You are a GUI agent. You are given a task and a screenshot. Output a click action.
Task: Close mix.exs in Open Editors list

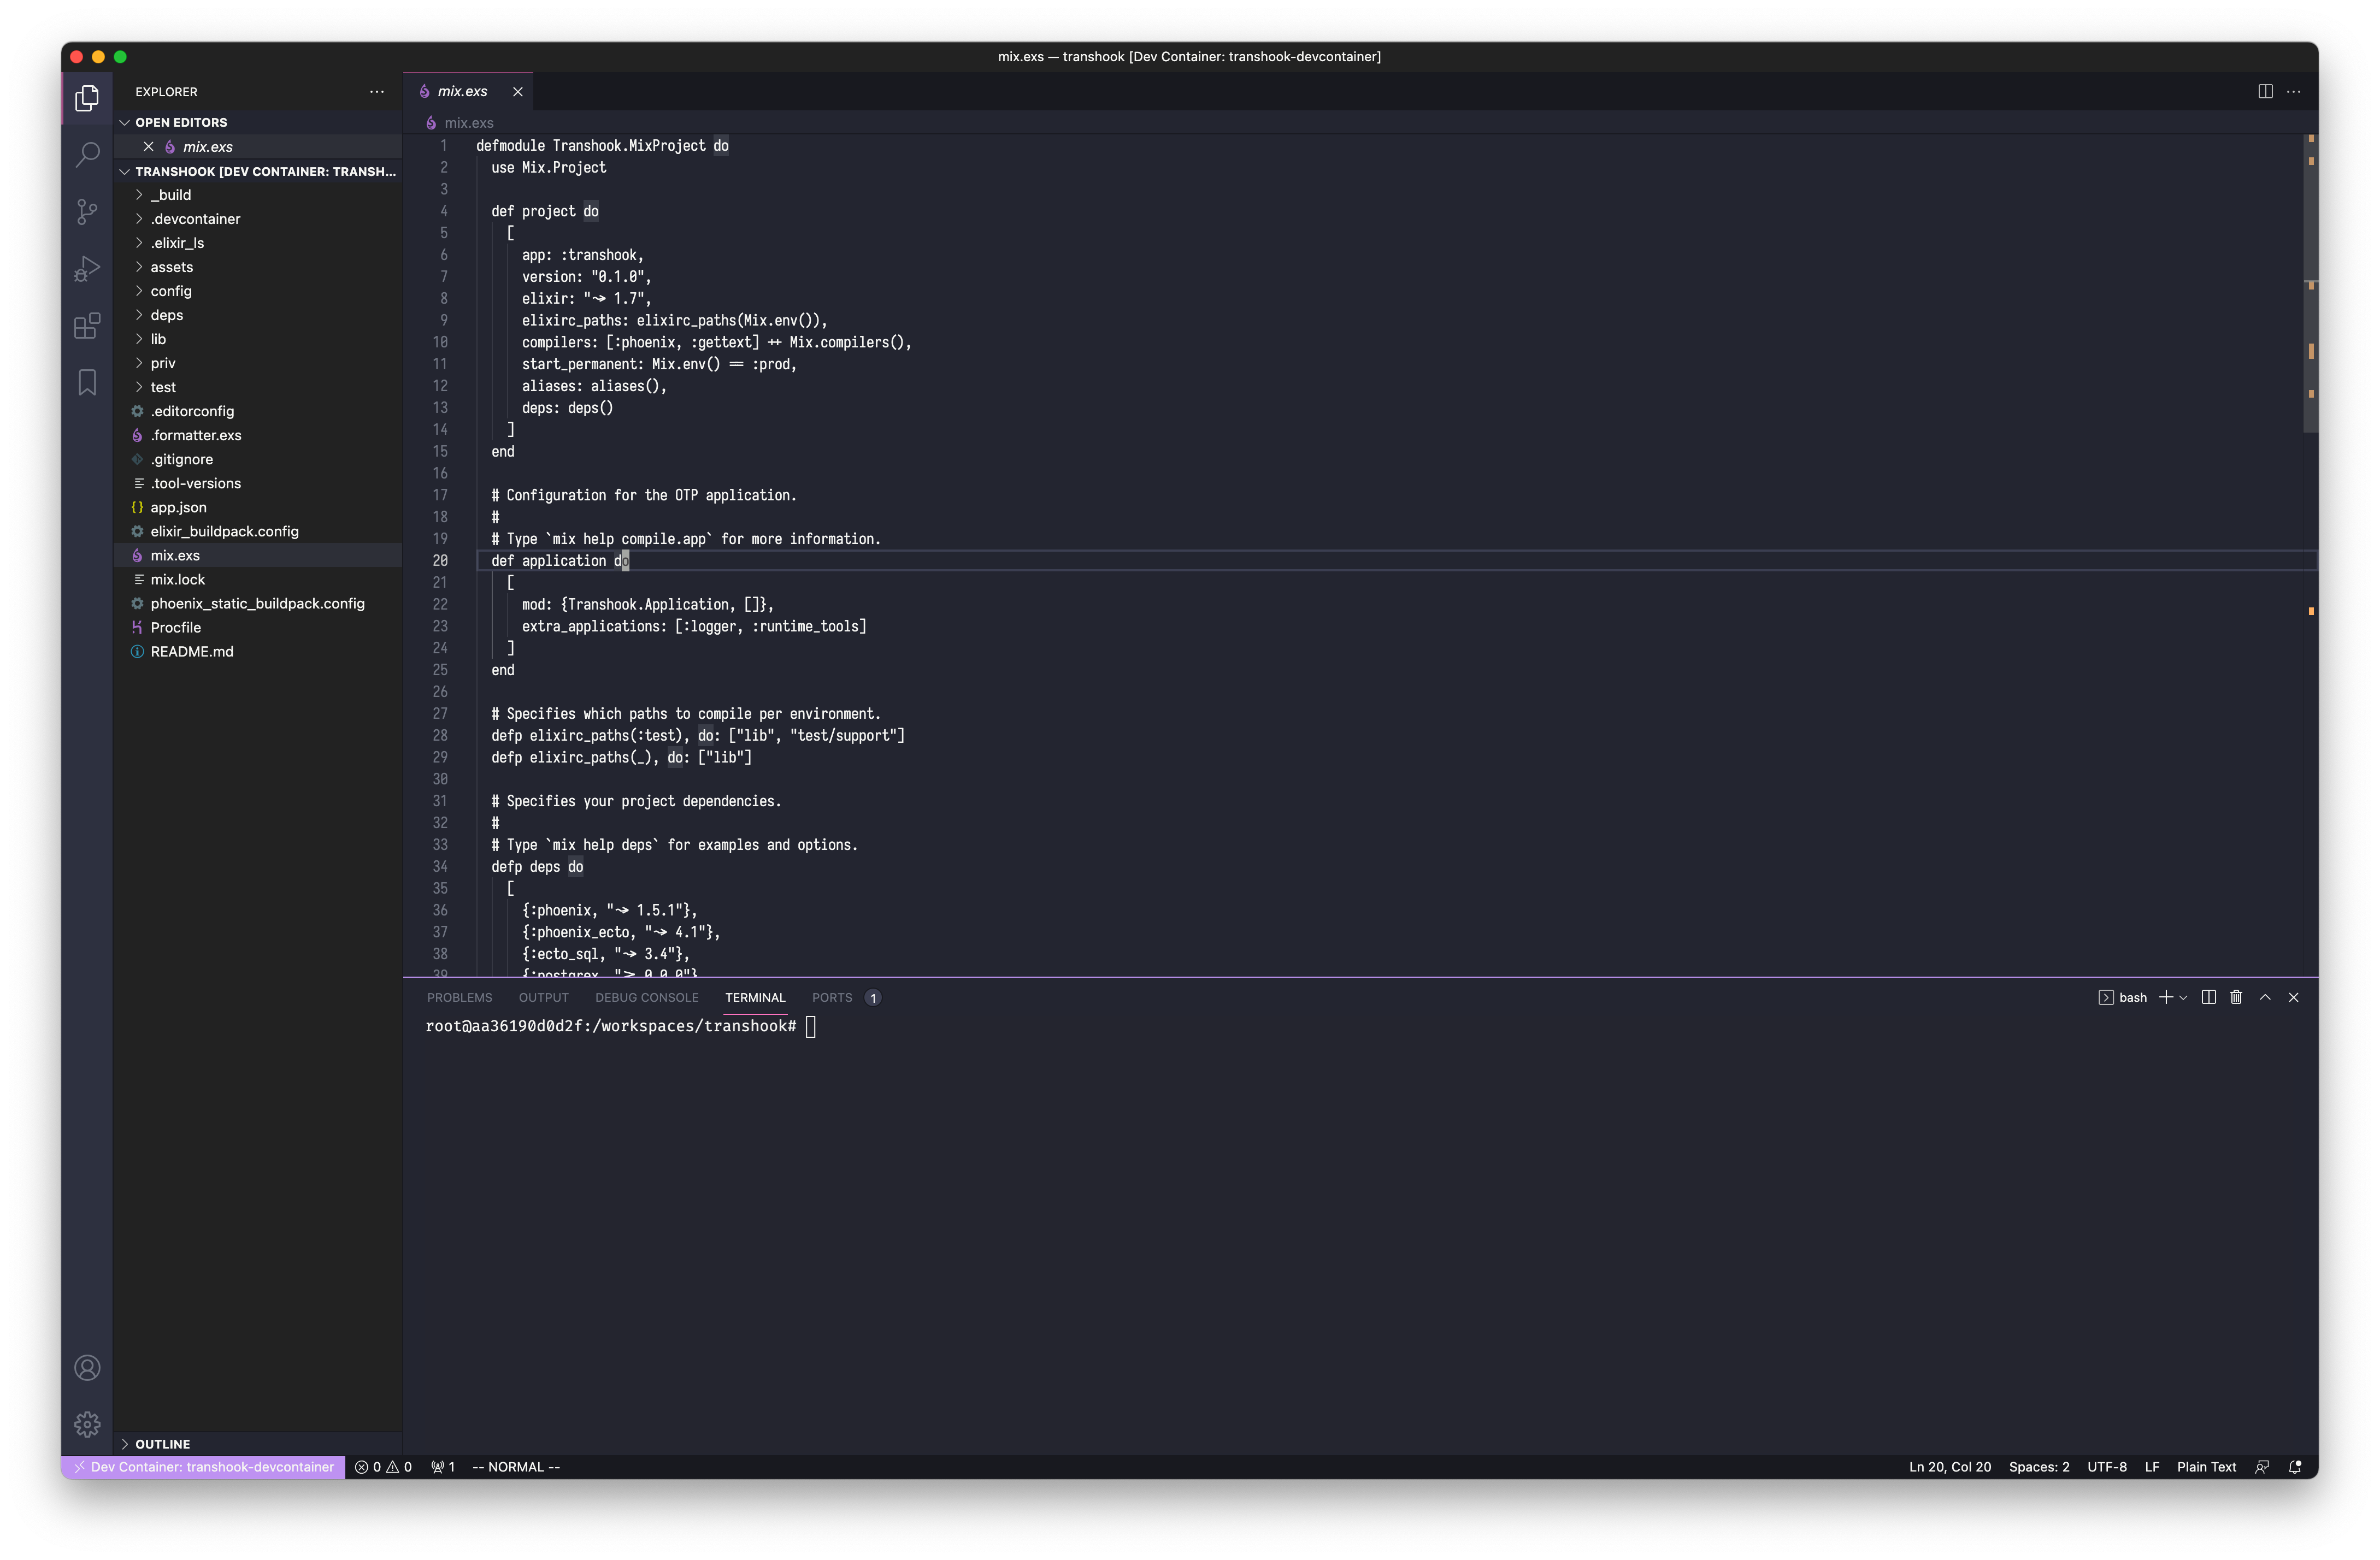click(x=148, y=147)
